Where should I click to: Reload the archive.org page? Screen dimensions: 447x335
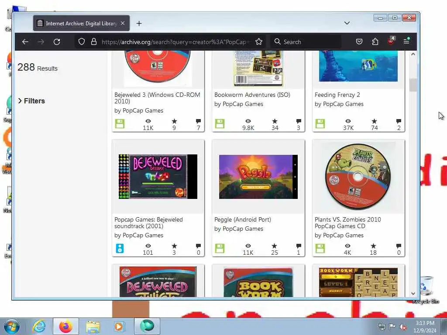pos(57,42)
